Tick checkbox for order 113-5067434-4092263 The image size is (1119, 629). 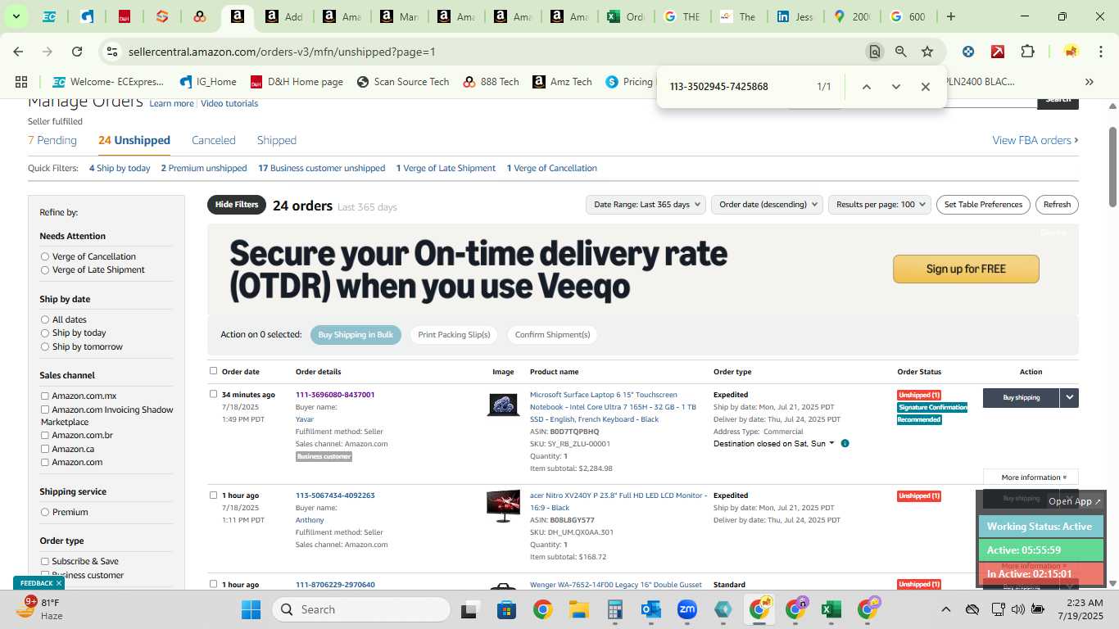click(214, 495)
